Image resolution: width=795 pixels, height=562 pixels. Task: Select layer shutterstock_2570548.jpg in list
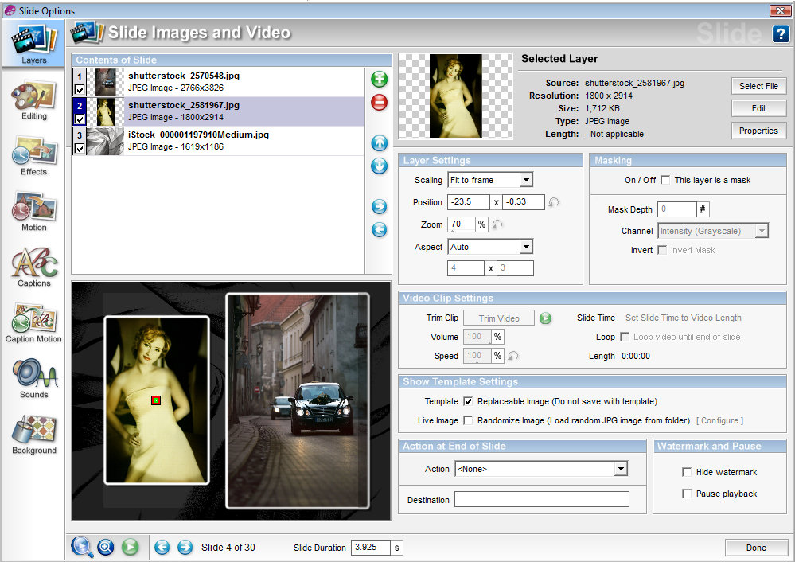tap(219, 82)
